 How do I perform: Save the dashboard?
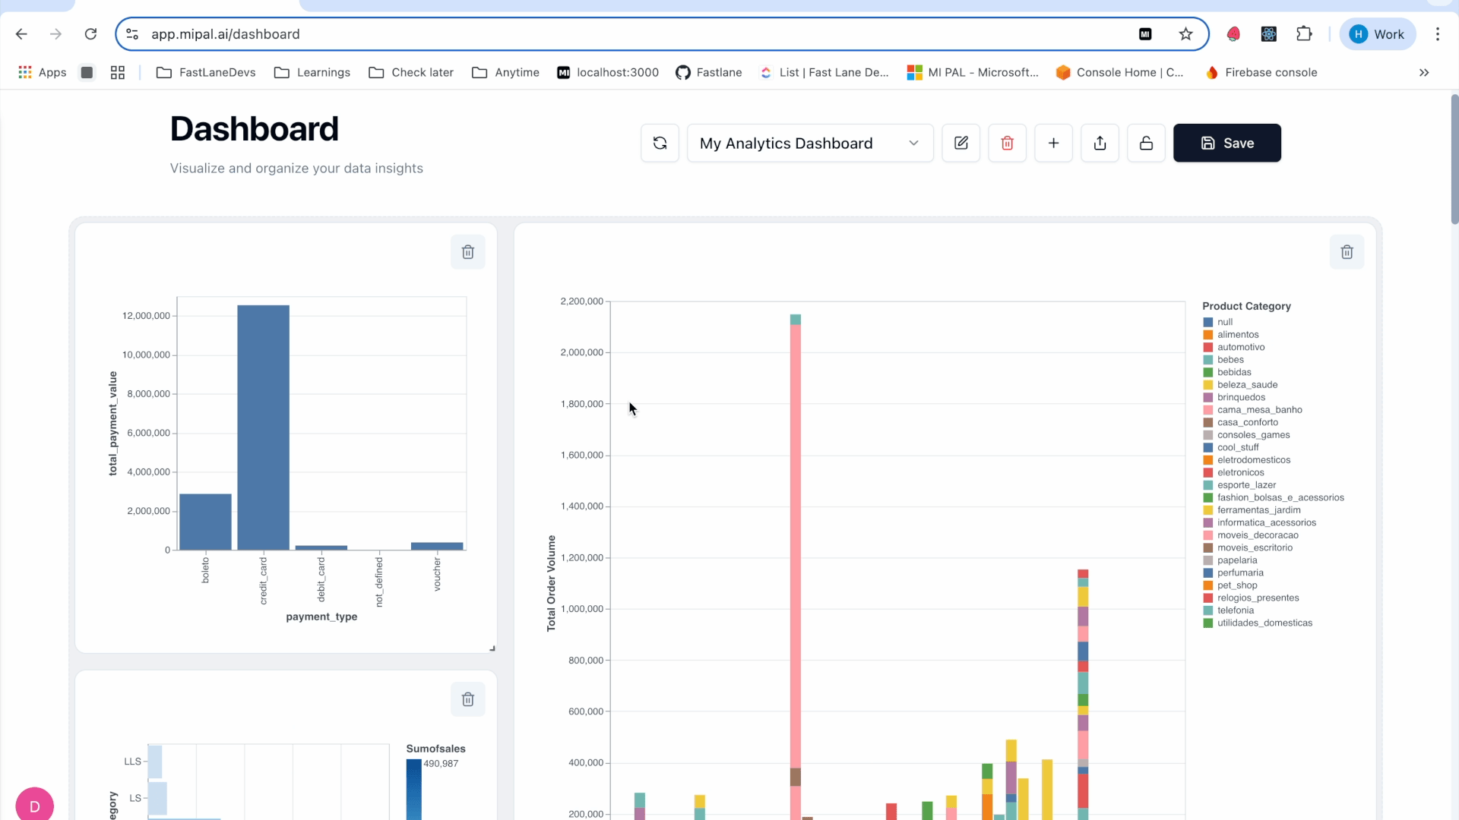pyautogui.click(x=1226, y=143)
